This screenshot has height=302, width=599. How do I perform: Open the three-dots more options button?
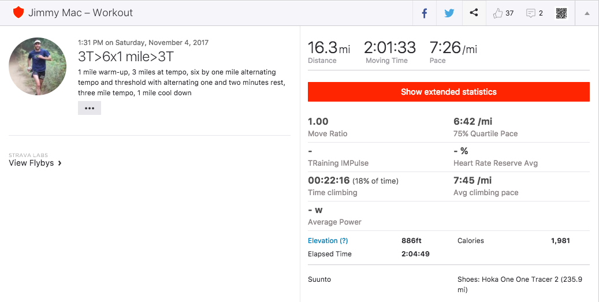coord(89,108)
